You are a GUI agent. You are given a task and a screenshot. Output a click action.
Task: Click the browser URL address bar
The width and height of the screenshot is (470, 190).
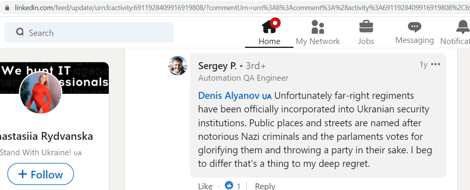coord(240,7)
